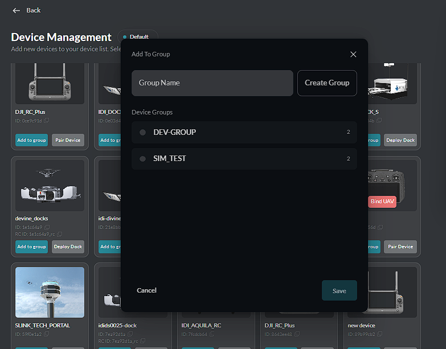446x349 pixels.
Task: Click the Bind UAV badge
Action: point(382,202)
